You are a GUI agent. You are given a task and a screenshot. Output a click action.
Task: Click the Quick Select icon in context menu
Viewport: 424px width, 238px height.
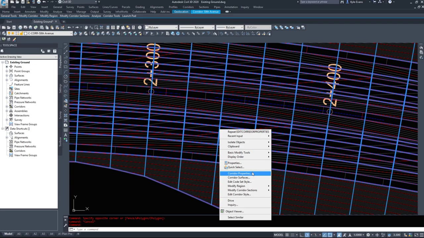pos(226,167)
